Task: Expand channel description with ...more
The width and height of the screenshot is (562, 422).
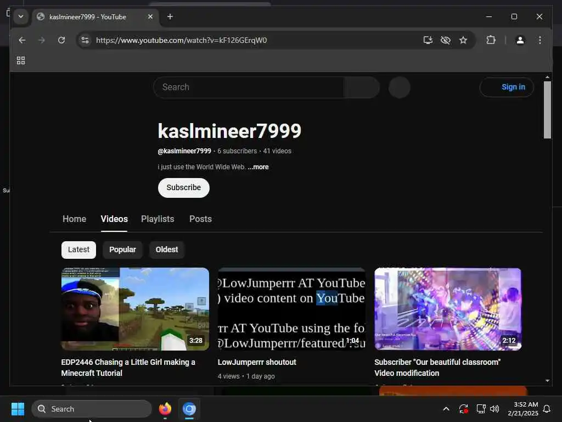Action: click(x=258, y=167)
